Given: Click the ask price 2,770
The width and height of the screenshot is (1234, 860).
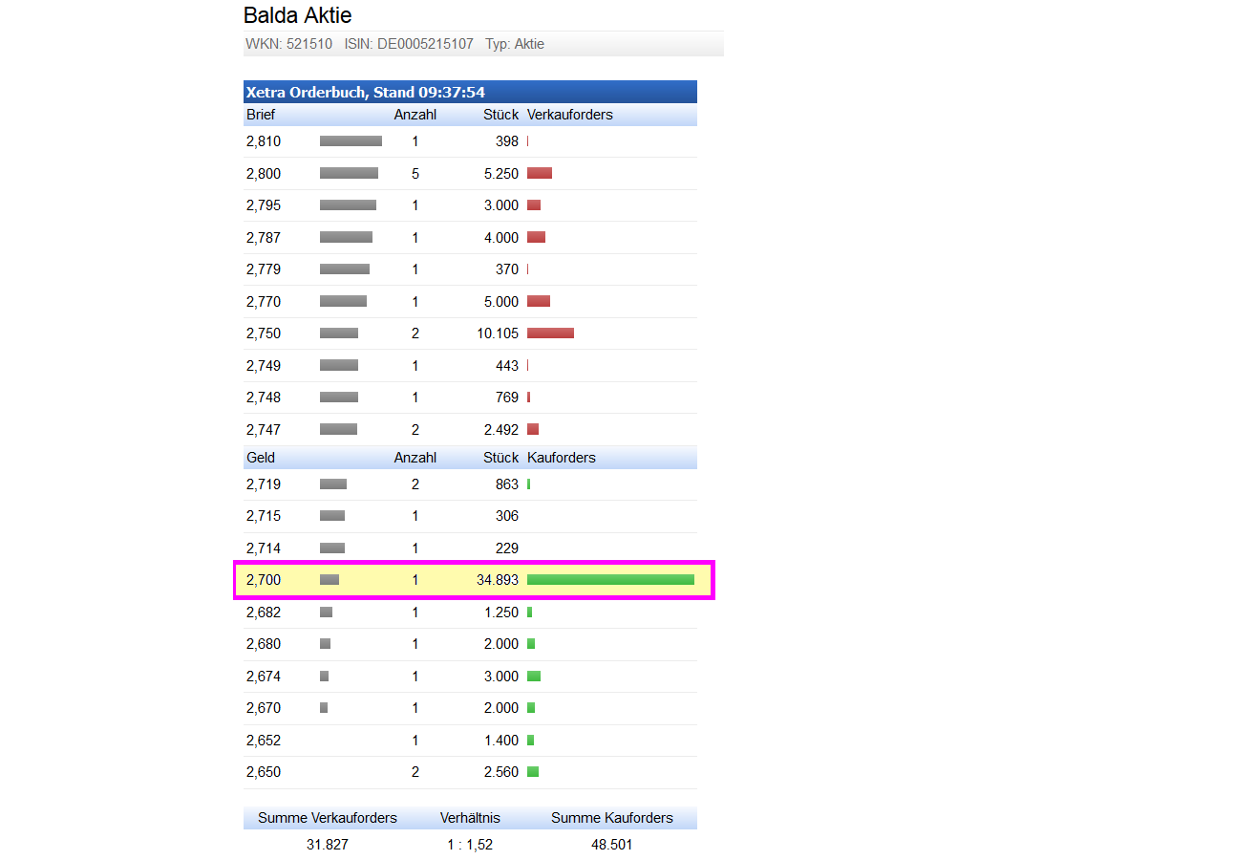Looking at the screenshot, I should (264, 302).
